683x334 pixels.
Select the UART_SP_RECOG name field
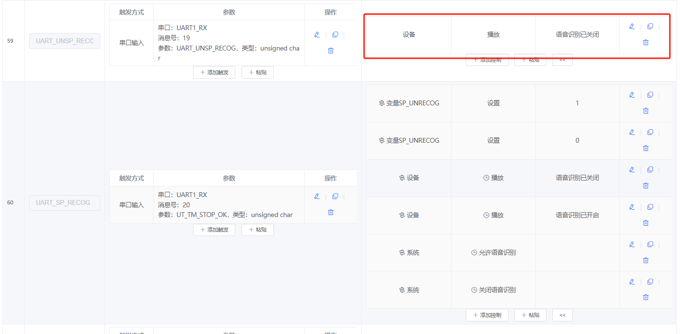(64, 202)
